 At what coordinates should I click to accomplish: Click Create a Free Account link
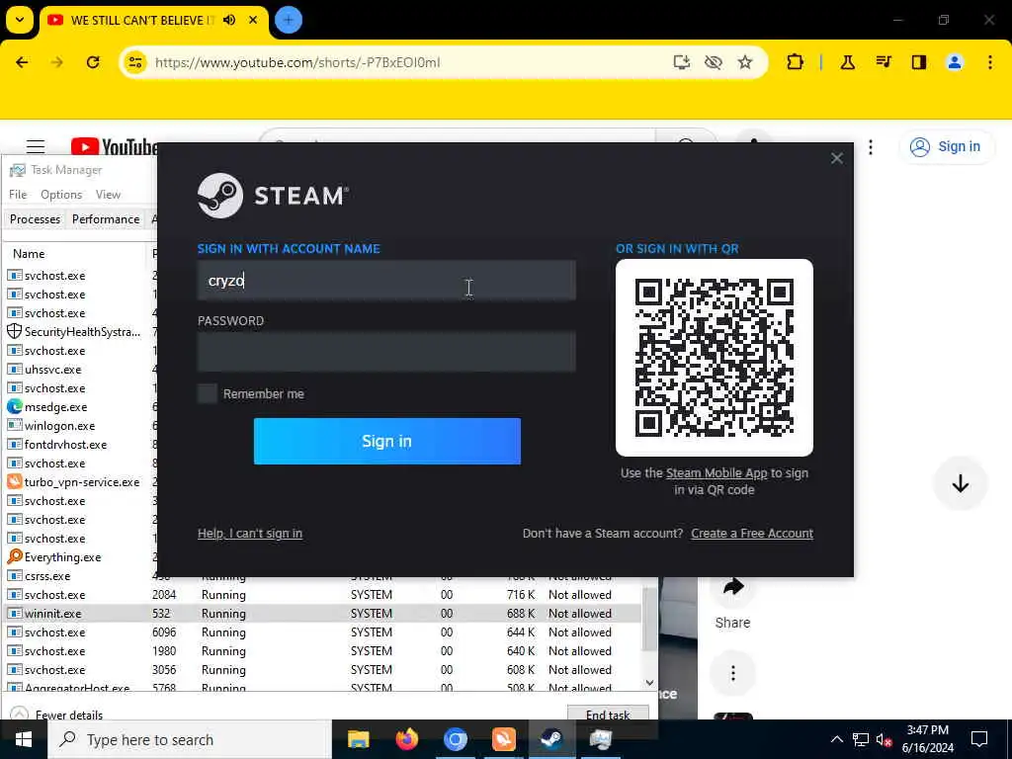click(752, 533)
